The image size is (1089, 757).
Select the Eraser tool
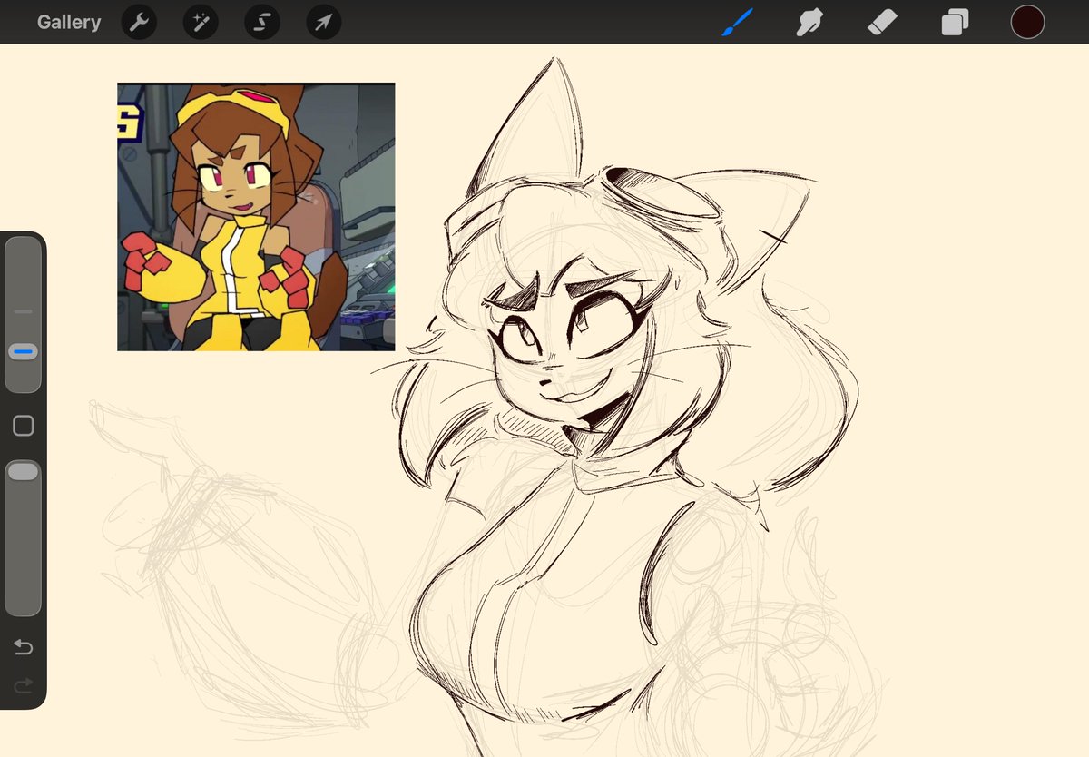[882, 22]
